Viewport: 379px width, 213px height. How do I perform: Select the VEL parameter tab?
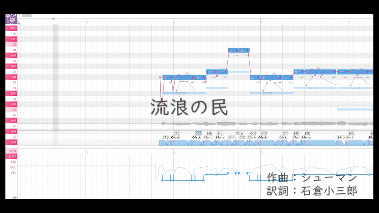coord(11,173)
